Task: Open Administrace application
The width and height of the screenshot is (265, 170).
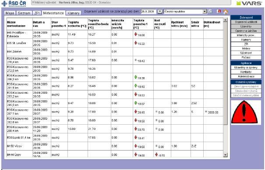Action: pos(246,76)
